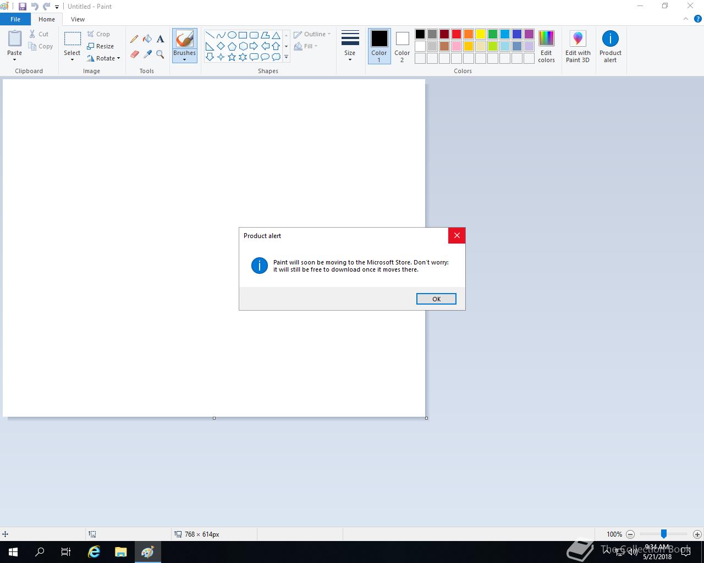Open the Resize dialog button
Screen dimensions: 704x563
(100, 46)
